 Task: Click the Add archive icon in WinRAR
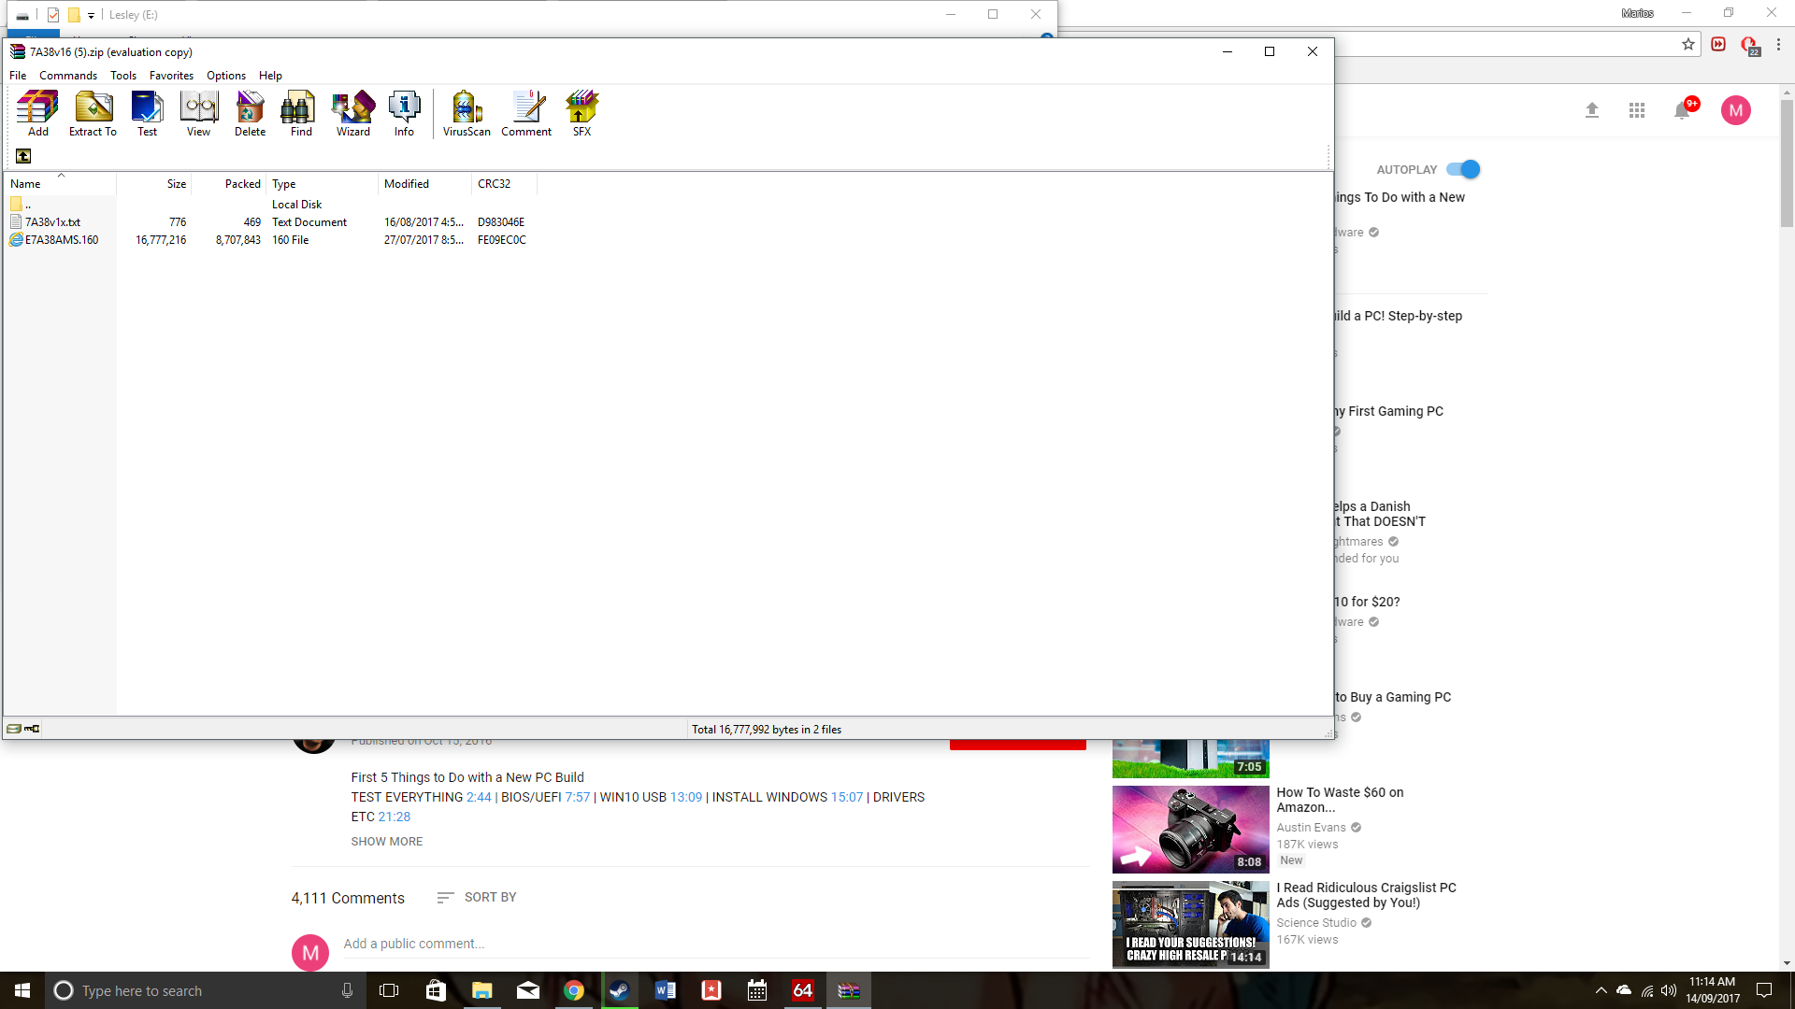36,112
